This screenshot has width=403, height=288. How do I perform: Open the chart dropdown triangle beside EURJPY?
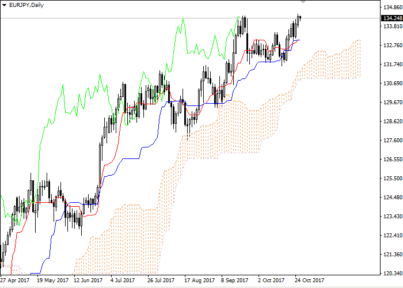coord(4,5)
